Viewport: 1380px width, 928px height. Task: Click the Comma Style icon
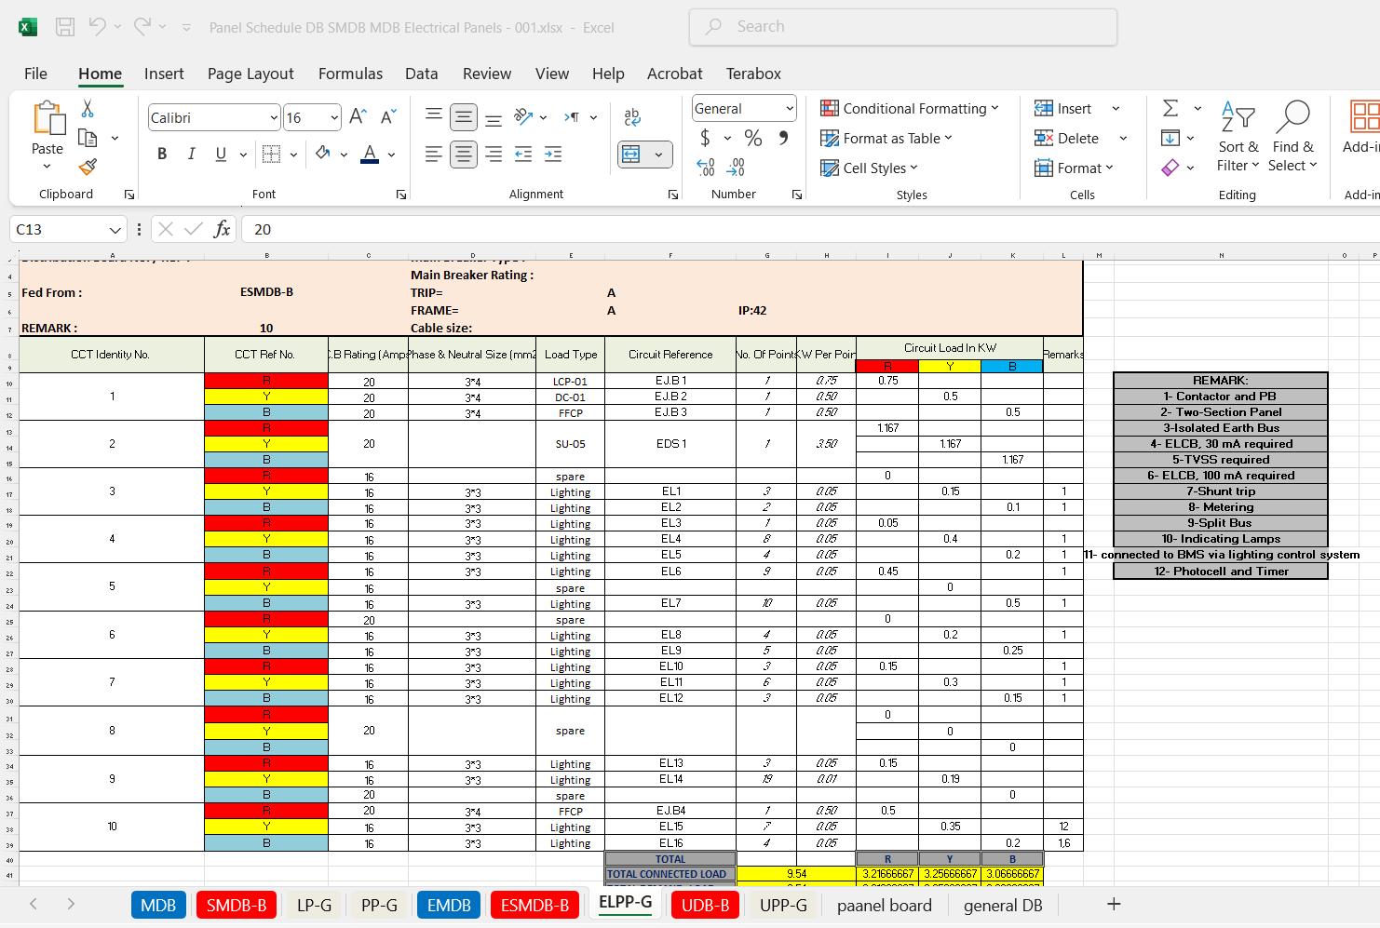(784, 139)
